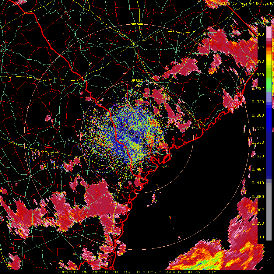The image size is (274, 274).
Task: Click the "50 NMI" range ring label
Action: point(137,81)
